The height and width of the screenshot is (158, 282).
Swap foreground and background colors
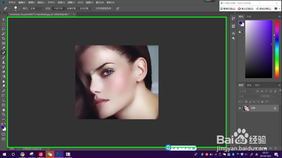coord(5,124)
